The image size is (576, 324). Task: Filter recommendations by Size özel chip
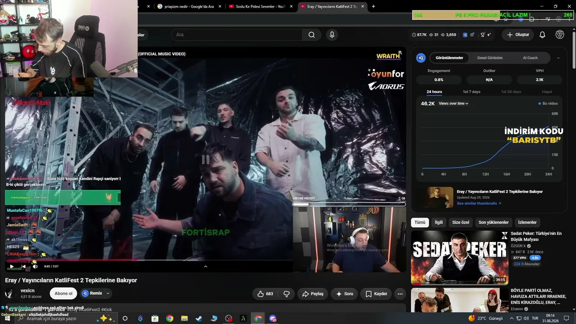pos(461,222)
